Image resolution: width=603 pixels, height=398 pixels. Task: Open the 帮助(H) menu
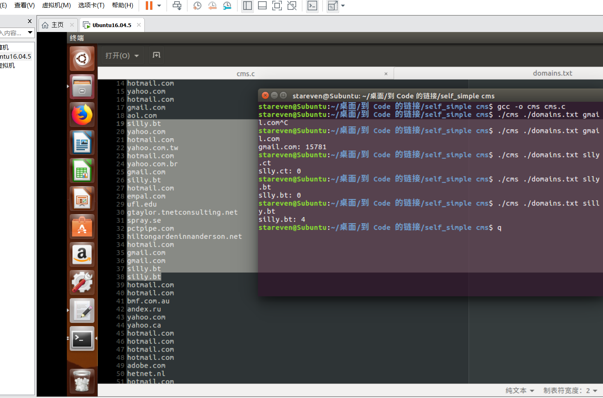(x=123, y=5)
